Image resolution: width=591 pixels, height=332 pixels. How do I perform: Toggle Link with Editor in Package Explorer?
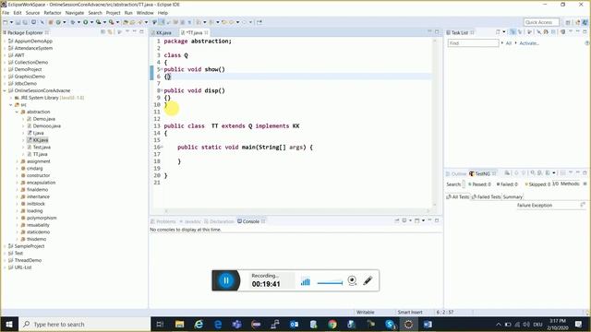pos(110,32)
